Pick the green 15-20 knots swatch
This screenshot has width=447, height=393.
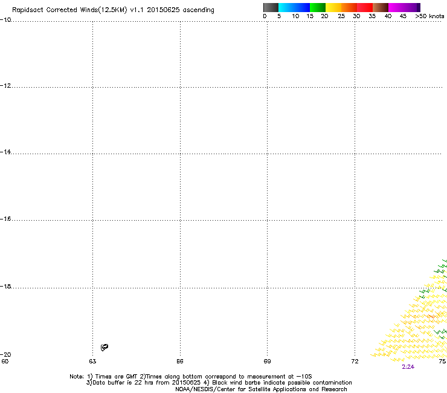[x=318, y=7]
